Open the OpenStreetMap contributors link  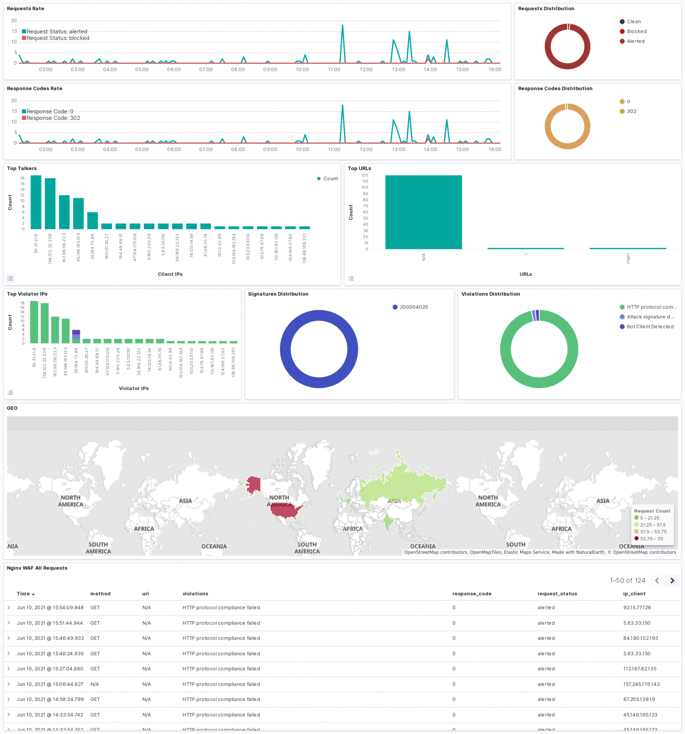click(x=437, y=552)
